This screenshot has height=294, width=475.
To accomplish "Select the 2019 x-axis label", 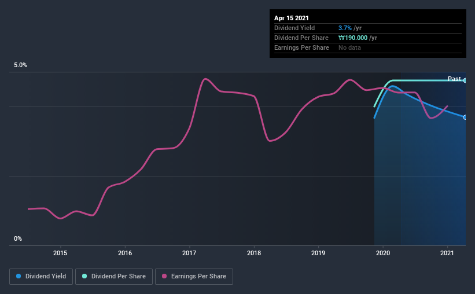I will (318, 253).
